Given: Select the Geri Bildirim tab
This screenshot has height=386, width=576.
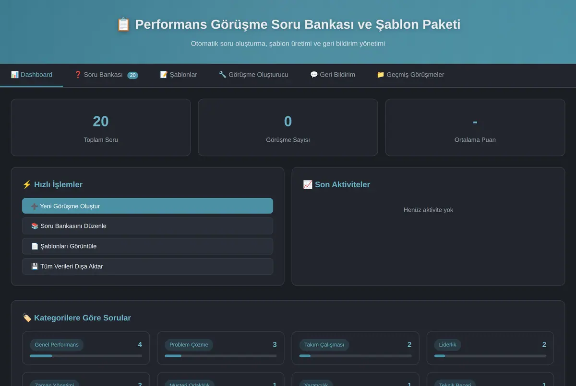Looking at the screenshot, I should [333, 75].
